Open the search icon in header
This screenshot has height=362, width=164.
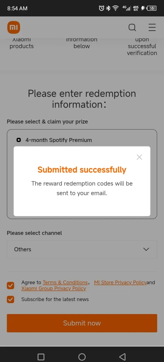pos(132,27)
